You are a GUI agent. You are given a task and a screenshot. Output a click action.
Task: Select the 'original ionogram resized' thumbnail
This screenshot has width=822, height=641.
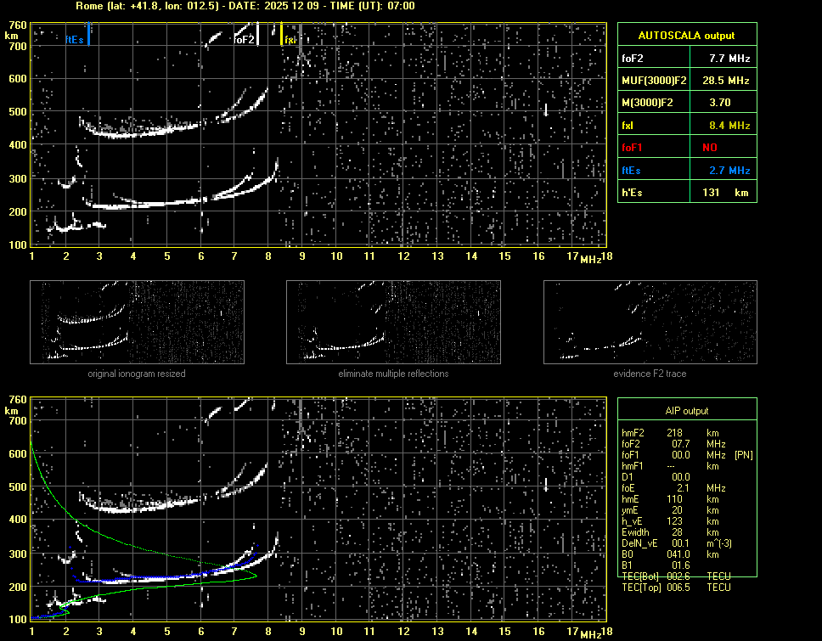click(x=137, y=322)
